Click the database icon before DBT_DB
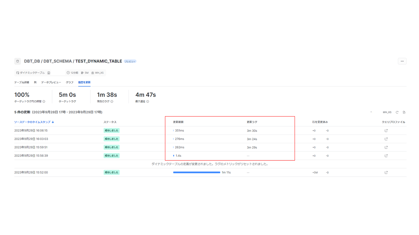Image resolution: width=419 pixels, height=235 pixels. pyautogui.click(x=18, y=61)
